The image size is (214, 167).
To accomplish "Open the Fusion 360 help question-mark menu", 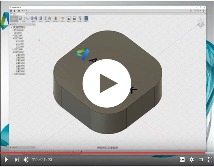I will 204,11.
